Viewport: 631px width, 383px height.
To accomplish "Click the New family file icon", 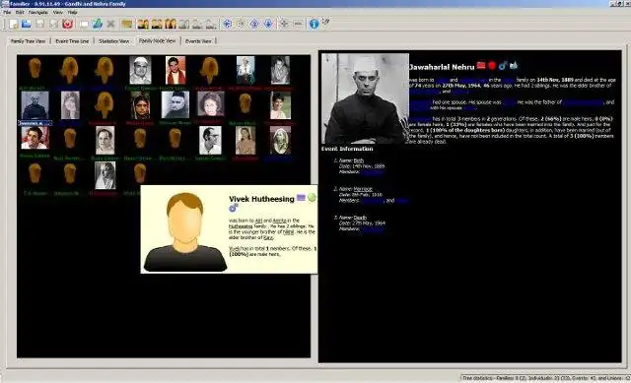I will [14, 24].
